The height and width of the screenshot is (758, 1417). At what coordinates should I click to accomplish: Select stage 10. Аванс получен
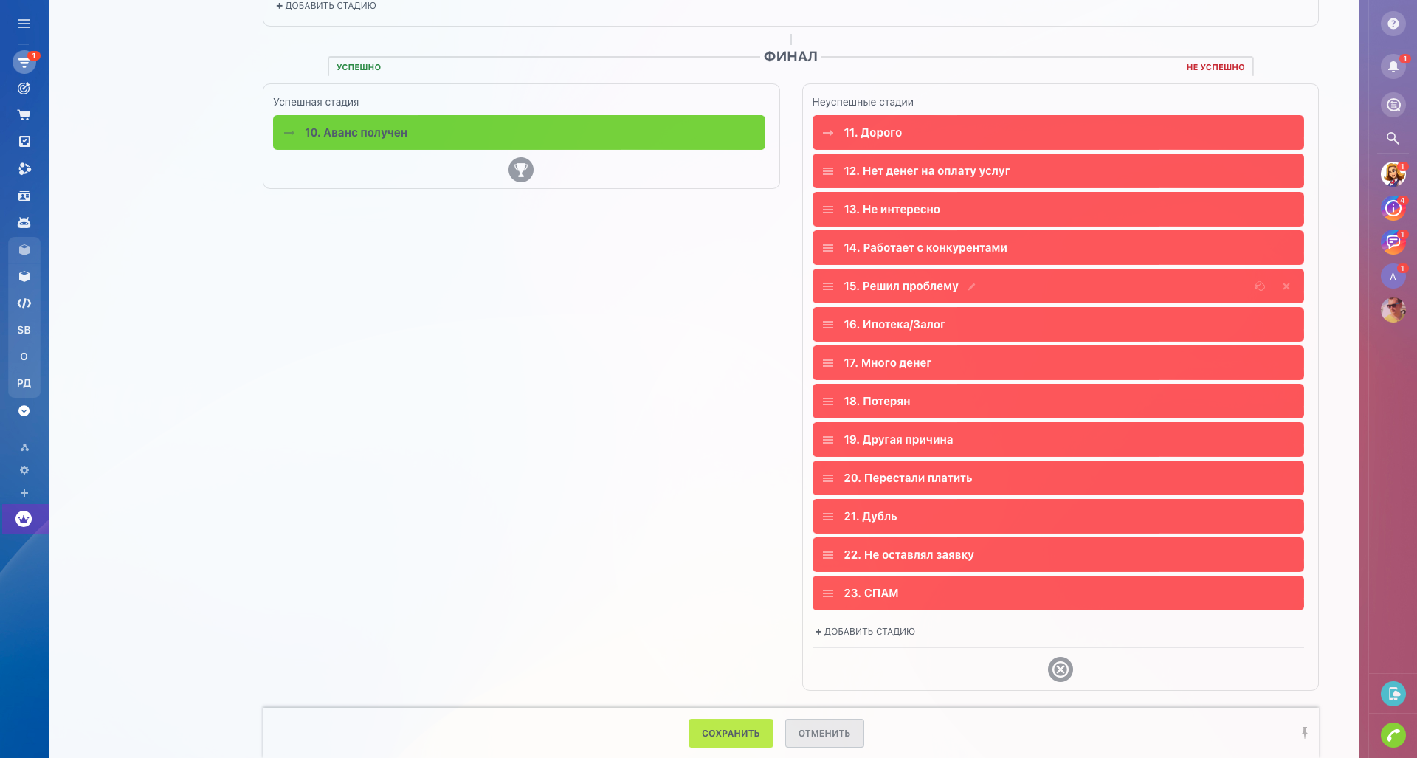coord(519,133)
